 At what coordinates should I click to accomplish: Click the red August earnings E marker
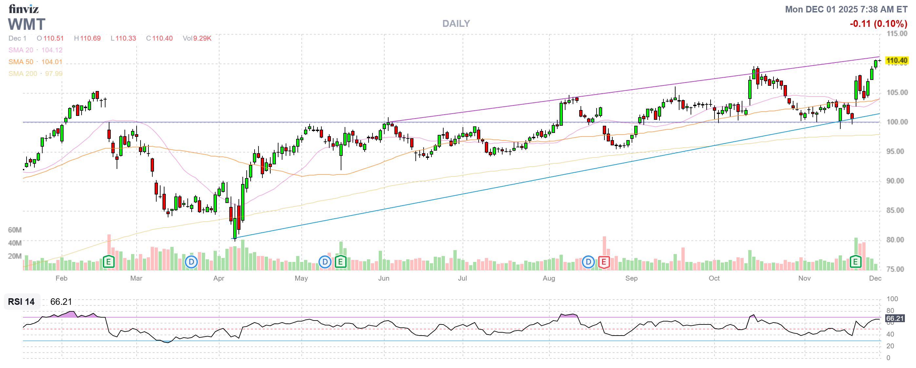[603, 262]
